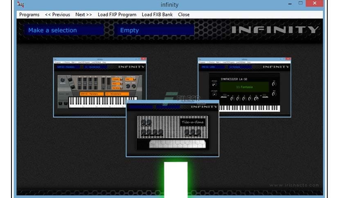Screen dimensions: 342x198
Task: Advance with the Next >> menu item
Action: tap(83, 15)
